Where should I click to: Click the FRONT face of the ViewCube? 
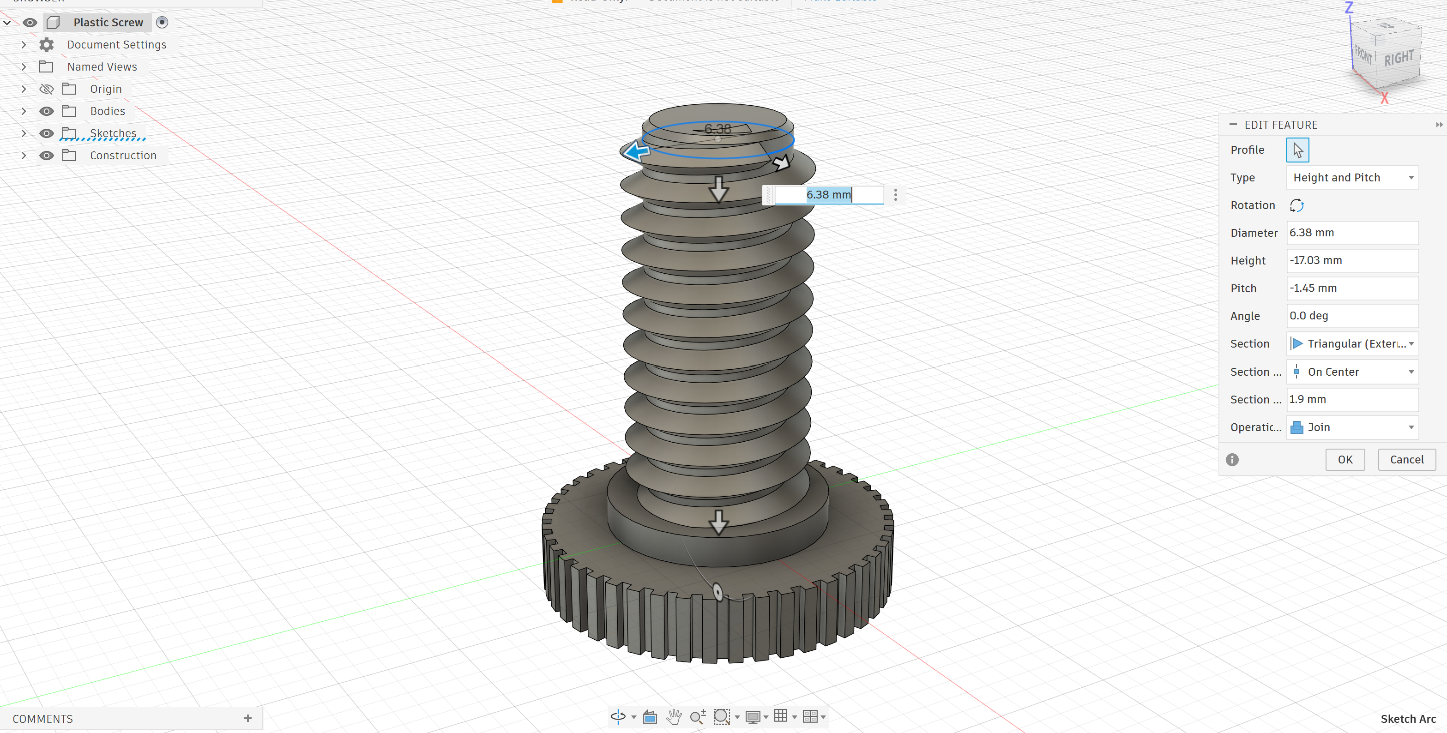[1363, 55]
